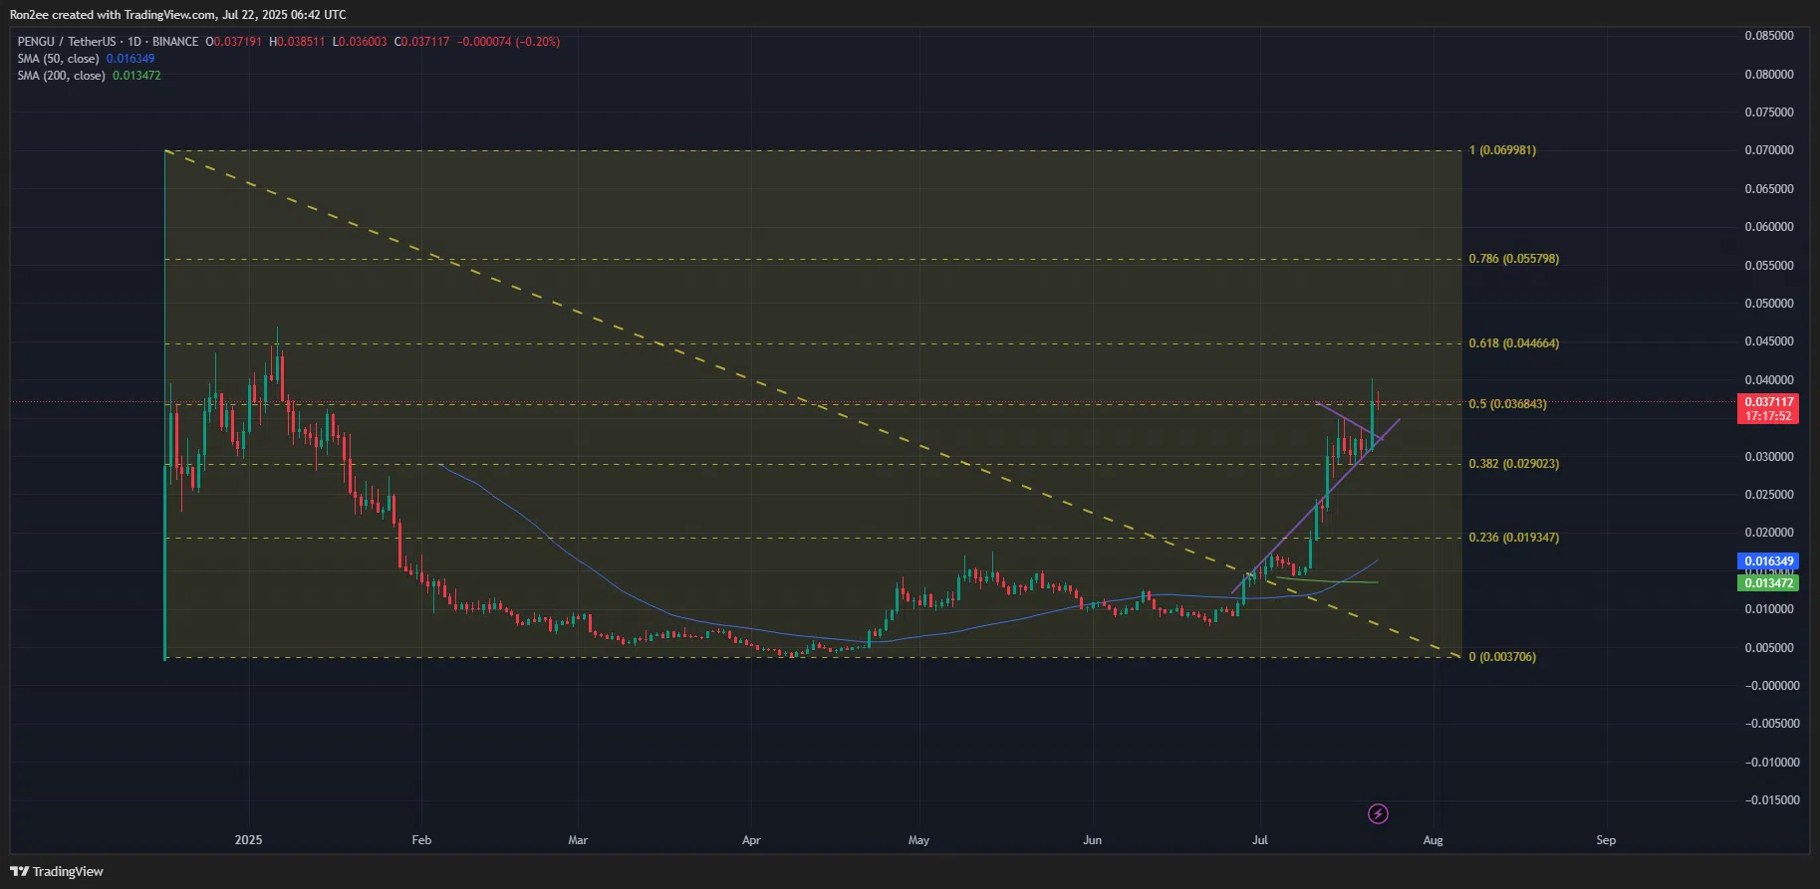Click the blue SMA 50 price tag 0.016349
Screen dimensions: 1820x889
click(1768, 561)
